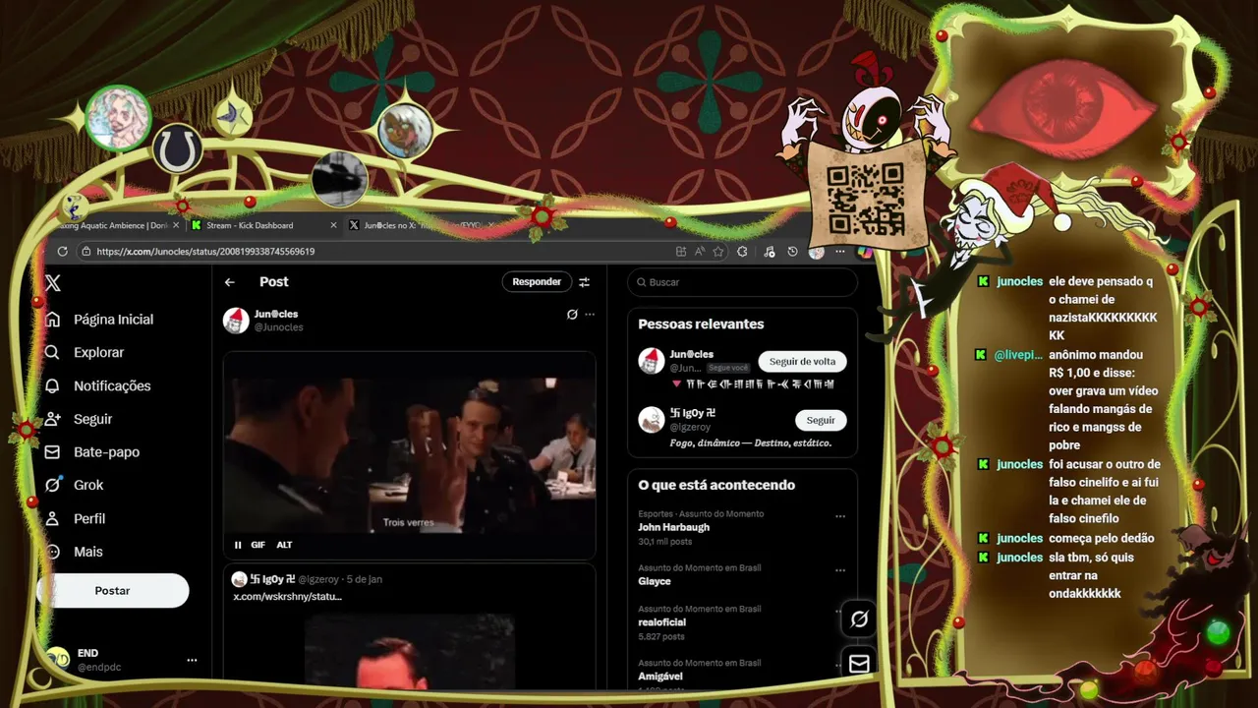Click Seguir de volta for Jun@cles
The image size is (1258, 708).
pyautogui.click(x=802, y=362)
